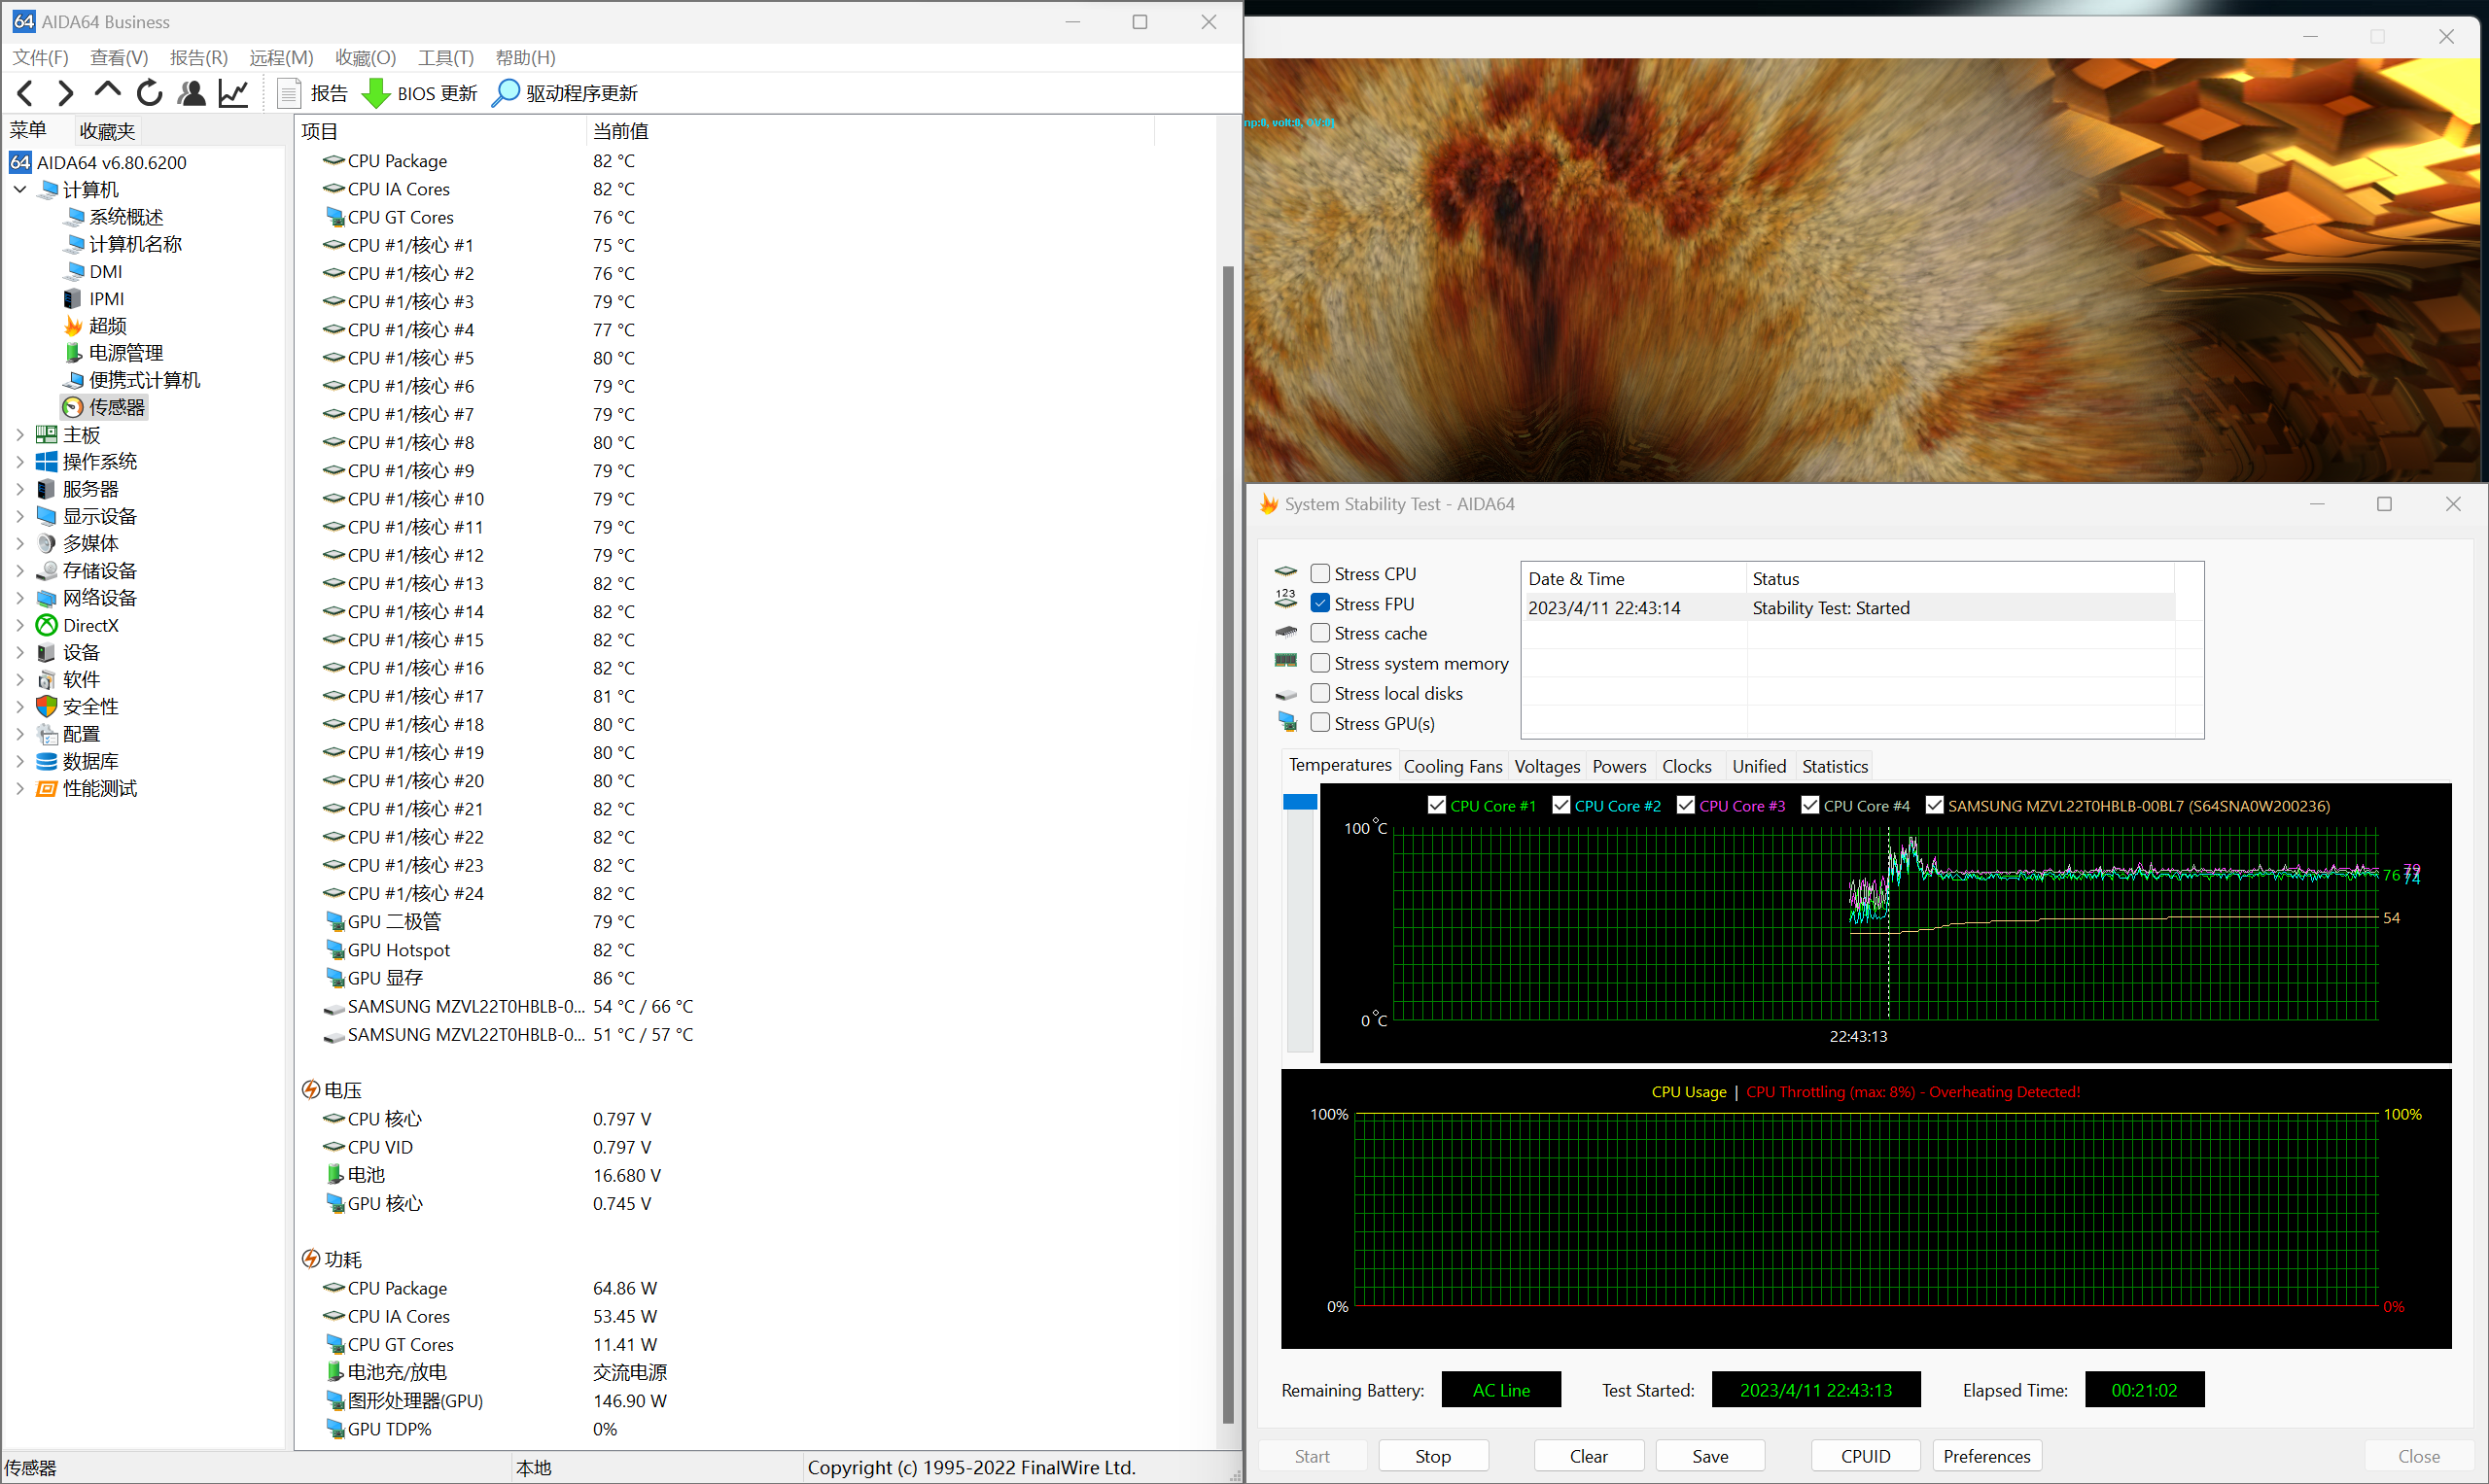Uncheck the Stress FPU checkbox
Image resolution: width=2489 pixels, height=1484 pixels.
tap(1320, 604)
